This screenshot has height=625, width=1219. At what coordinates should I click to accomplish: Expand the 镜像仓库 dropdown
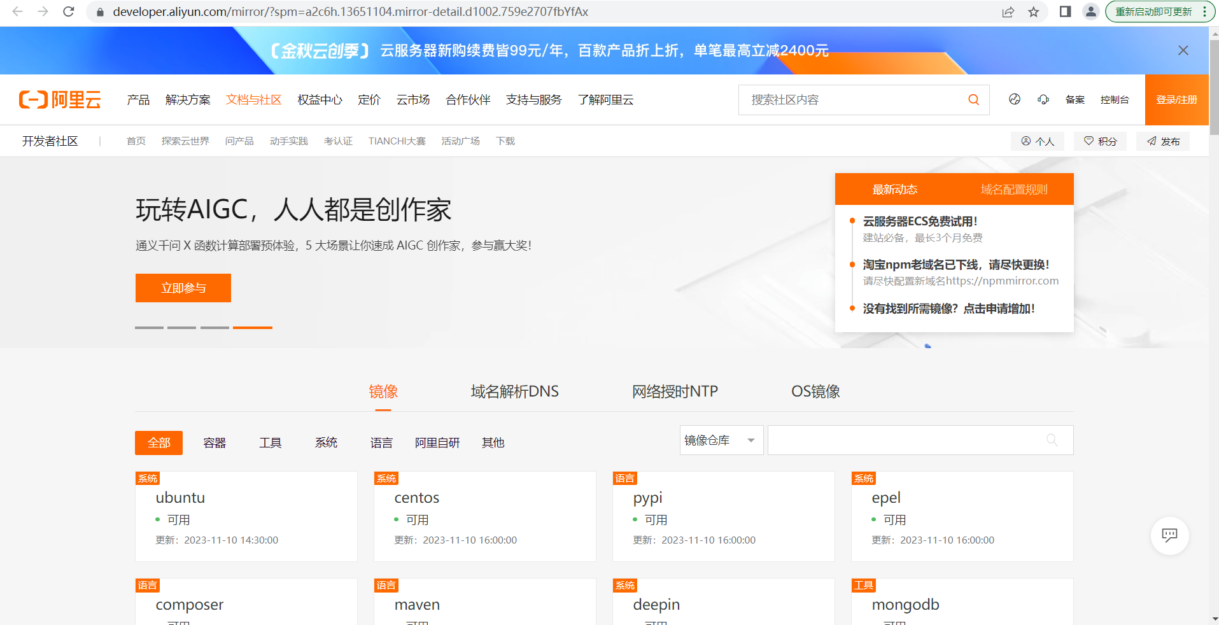click(721, 440)
